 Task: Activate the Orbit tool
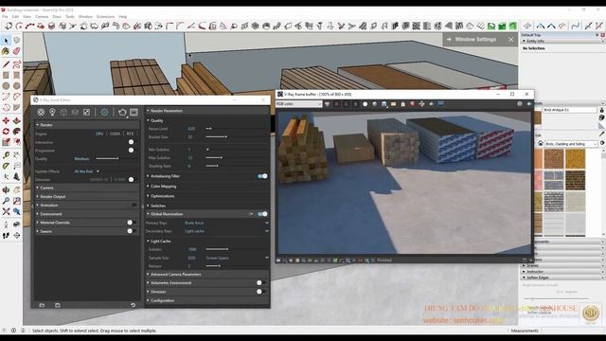[6, 189]
